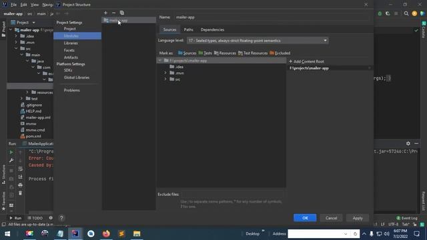Viewport: 427px width, 240px height.
Task: Expand the .idea folder in Project tree
Action: [16, 36]
